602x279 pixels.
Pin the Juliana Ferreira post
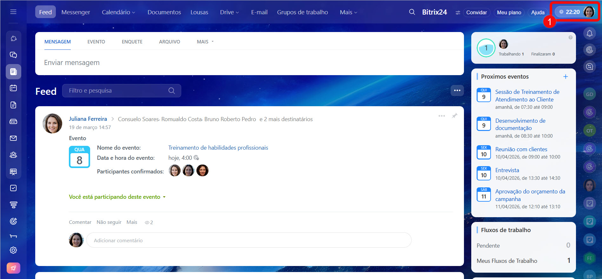click(454, 116)
